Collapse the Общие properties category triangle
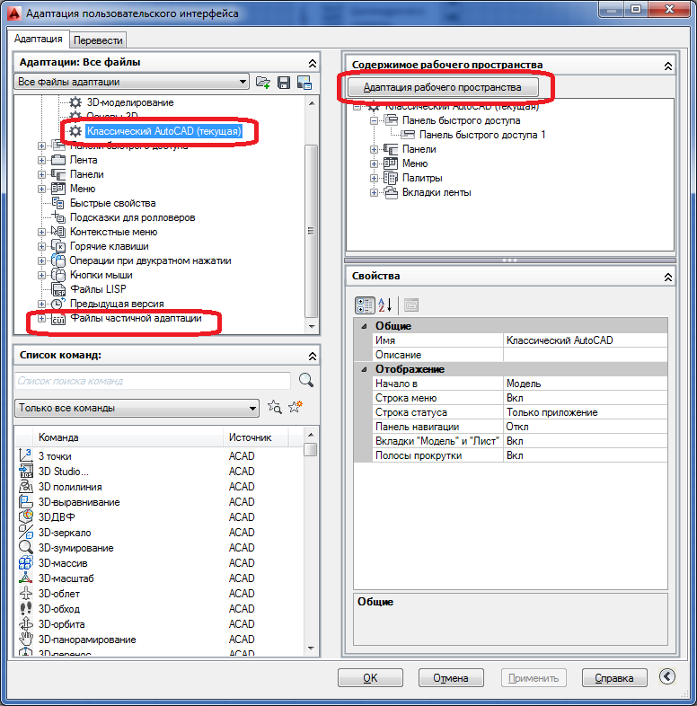This screenshot has height=706, width=697. [x=365, y=326]
